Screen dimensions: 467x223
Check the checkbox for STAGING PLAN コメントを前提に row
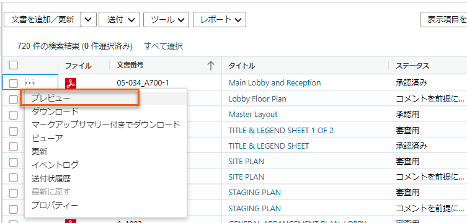click(14, 209)
